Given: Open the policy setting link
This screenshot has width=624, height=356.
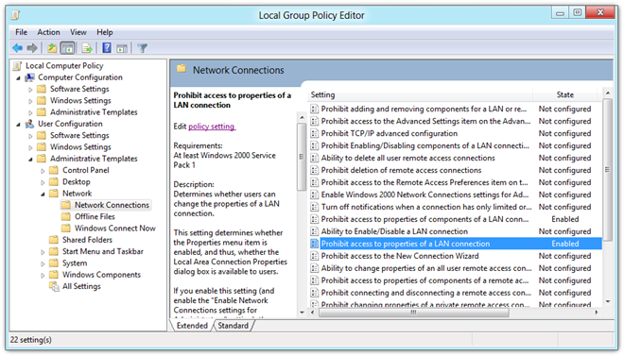Looking at the screenshot, I should tap(212, 127).
